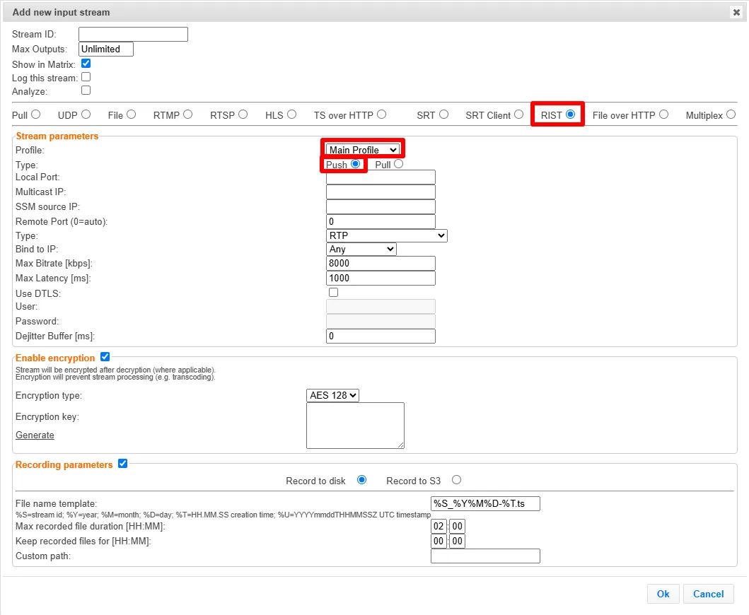This screenshot has width=749, height=615.
Task: Enable the Log this stream checkbox
Action: click(86, 77)
